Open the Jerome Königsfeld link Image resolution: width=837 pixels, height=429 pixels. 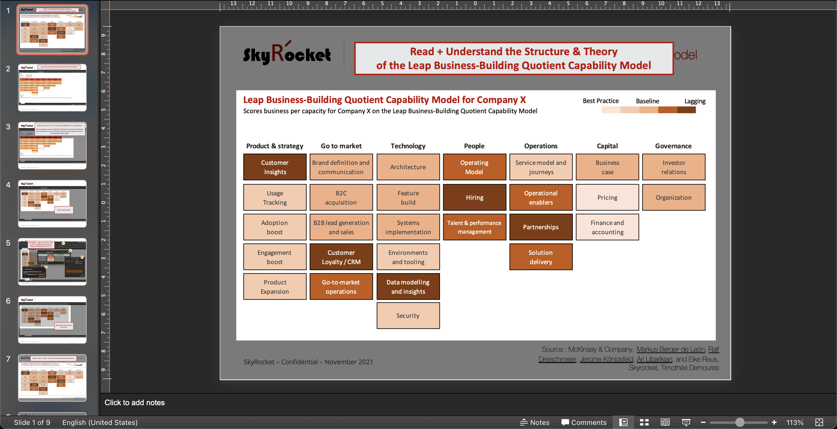tap(606, 359)
